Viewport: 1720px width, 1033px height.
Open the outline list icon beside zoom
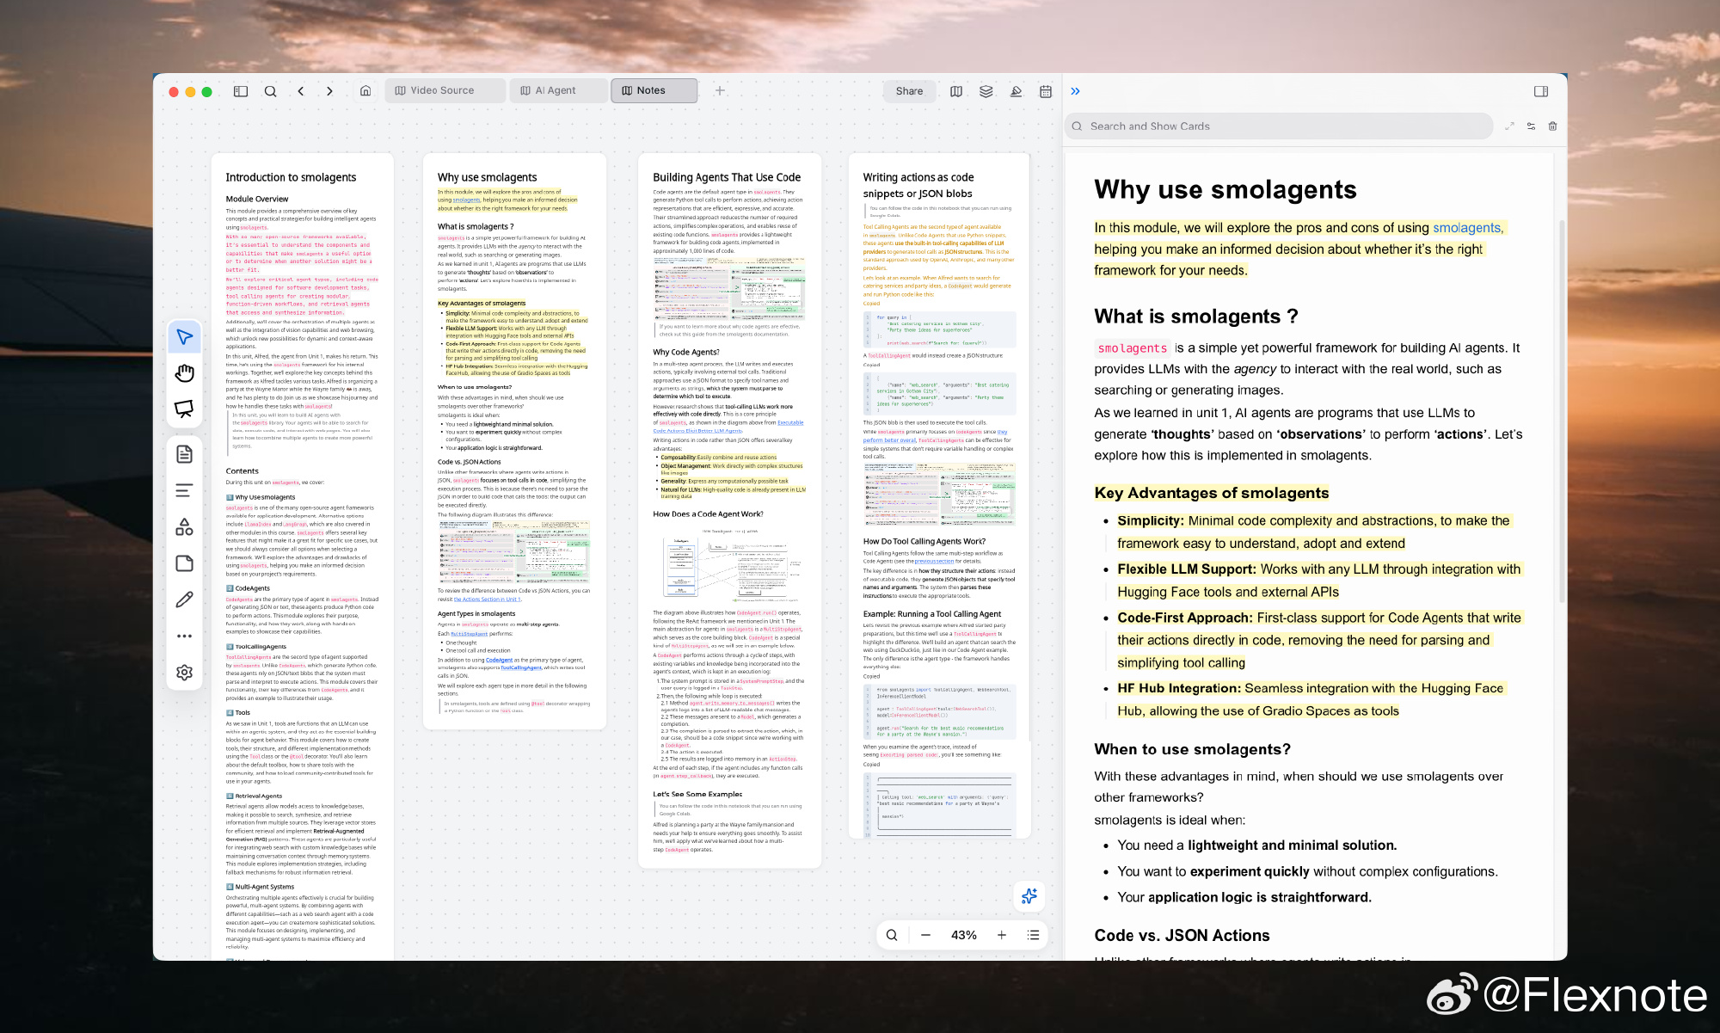[x=1033, y=935]
